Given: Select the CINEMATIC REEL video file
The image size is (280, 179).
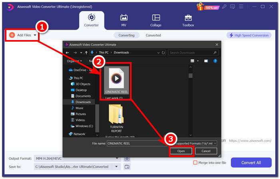Looking at the screenshot, I should 116,80.
